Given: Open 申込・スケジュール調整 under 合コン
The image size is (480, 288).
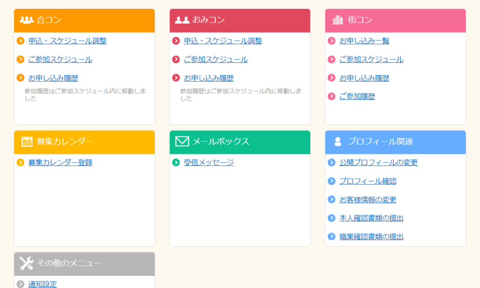Looking at the screenshot, I should (x=67, y=41).
